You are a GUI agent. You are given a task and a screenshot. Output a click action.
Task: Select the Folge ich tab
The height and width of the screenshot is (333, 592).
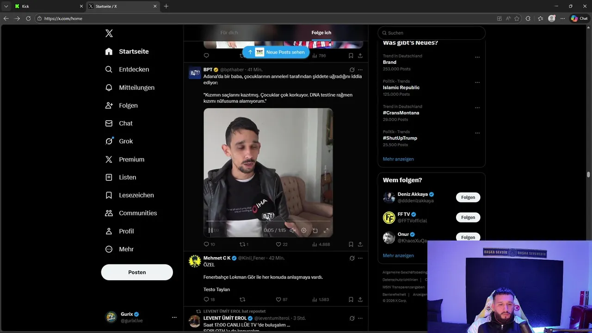[x=321, y=33]
